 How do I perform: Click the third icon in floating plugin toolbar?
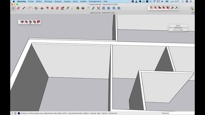(x=30, y=22)
